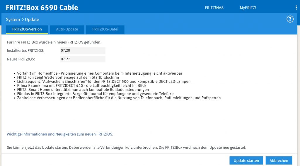The image size is (300, 166).
Task: Click the Installiertes FRITZ!OS label
Action: (25, 50)
